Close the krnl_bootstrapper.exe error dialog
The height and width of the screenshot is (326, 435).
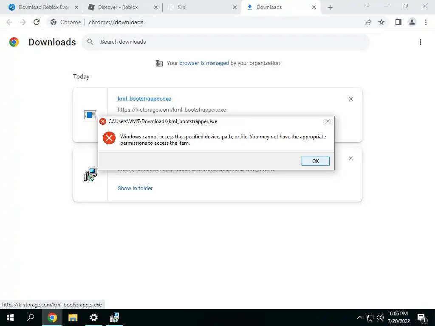[x=328, y=121]
